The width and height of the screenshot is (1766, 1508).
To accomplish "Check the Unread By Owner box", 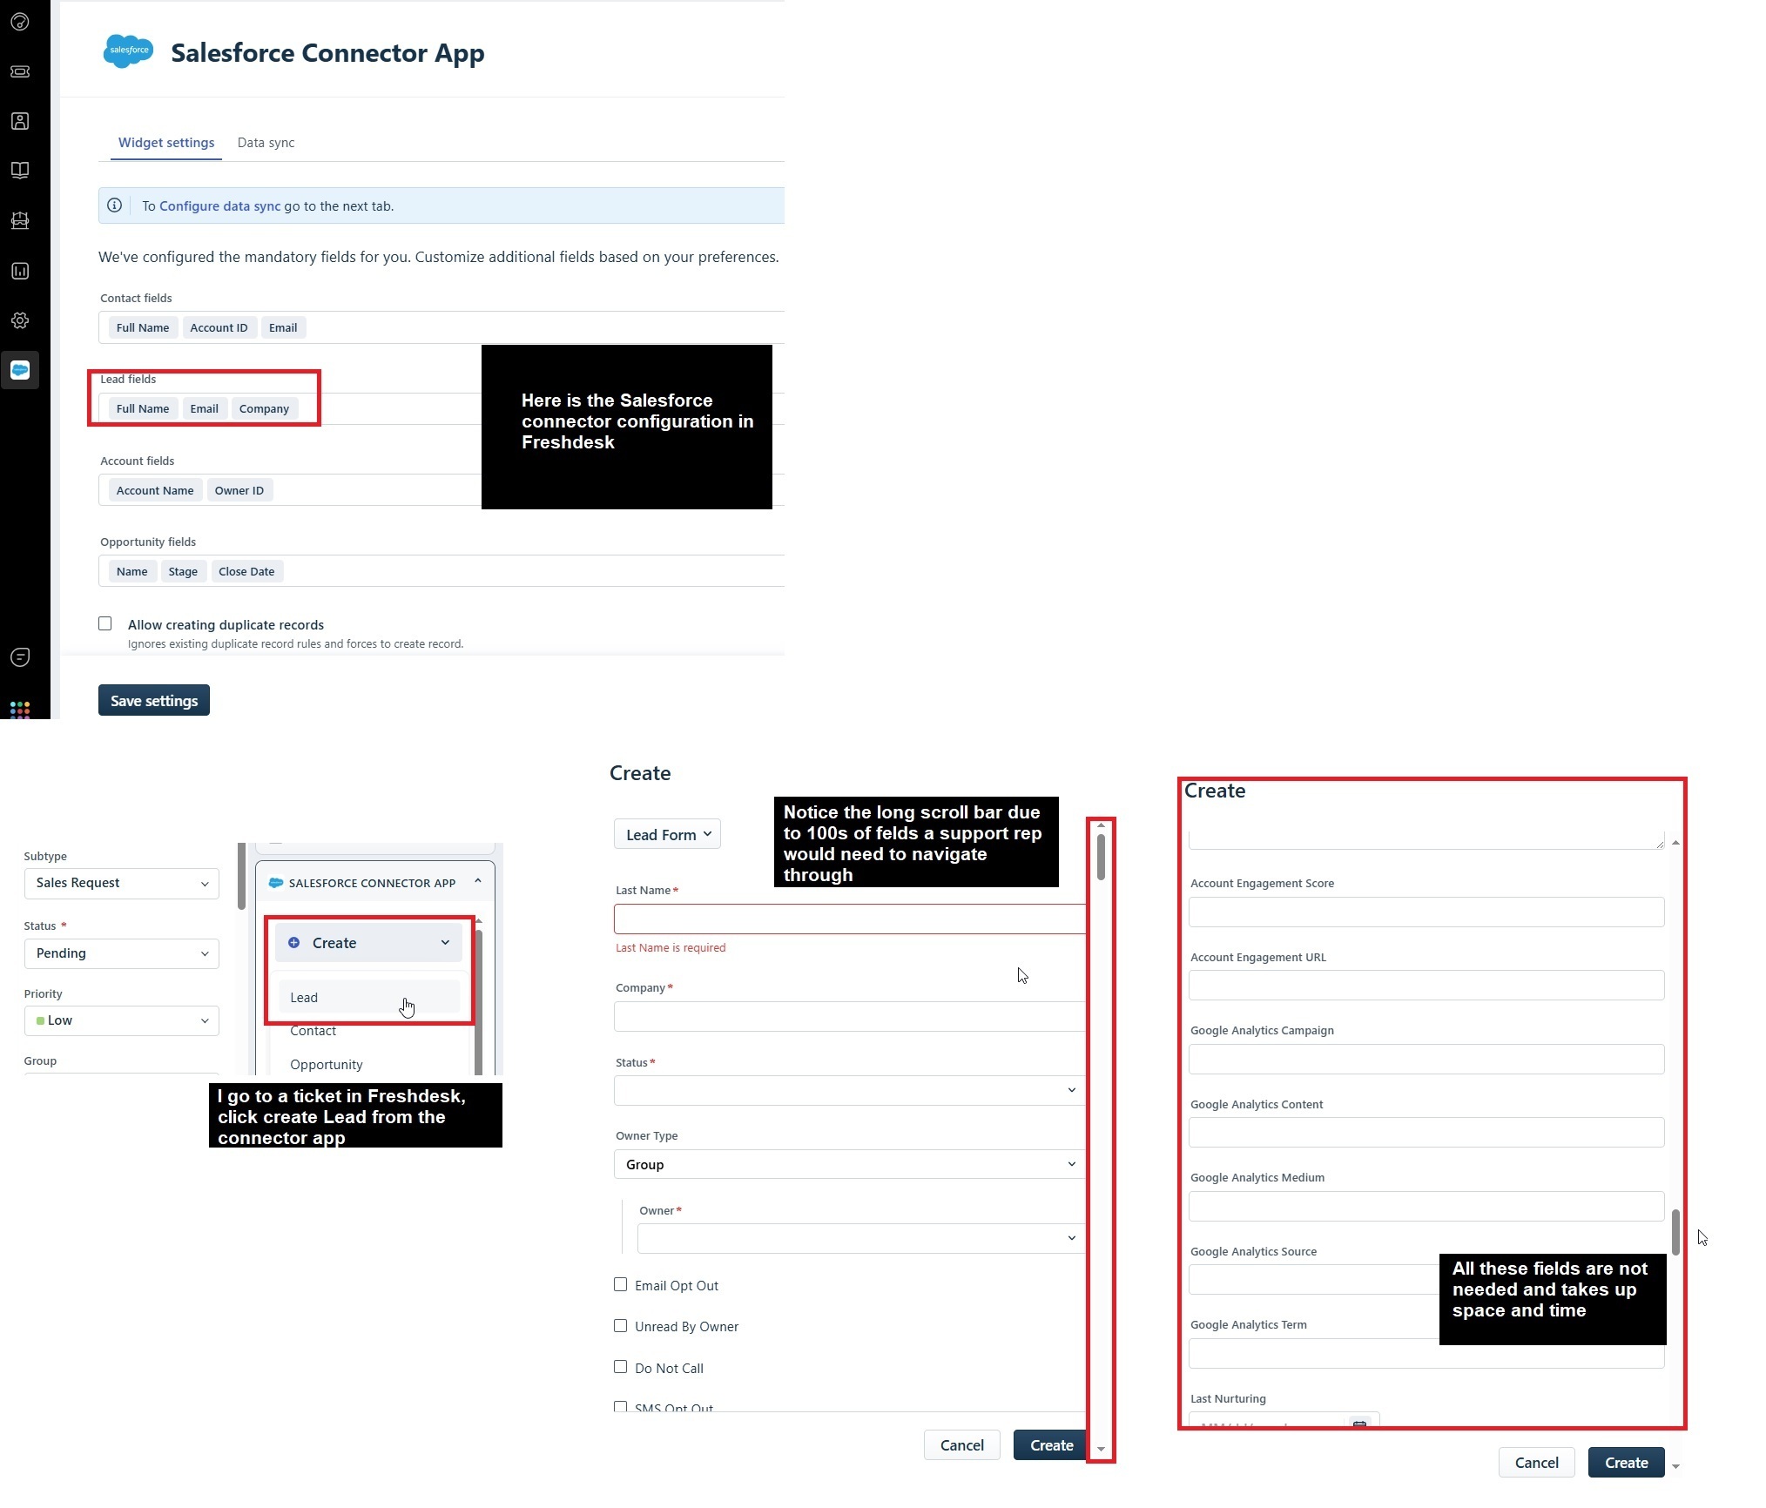I will click(620, 1325).
